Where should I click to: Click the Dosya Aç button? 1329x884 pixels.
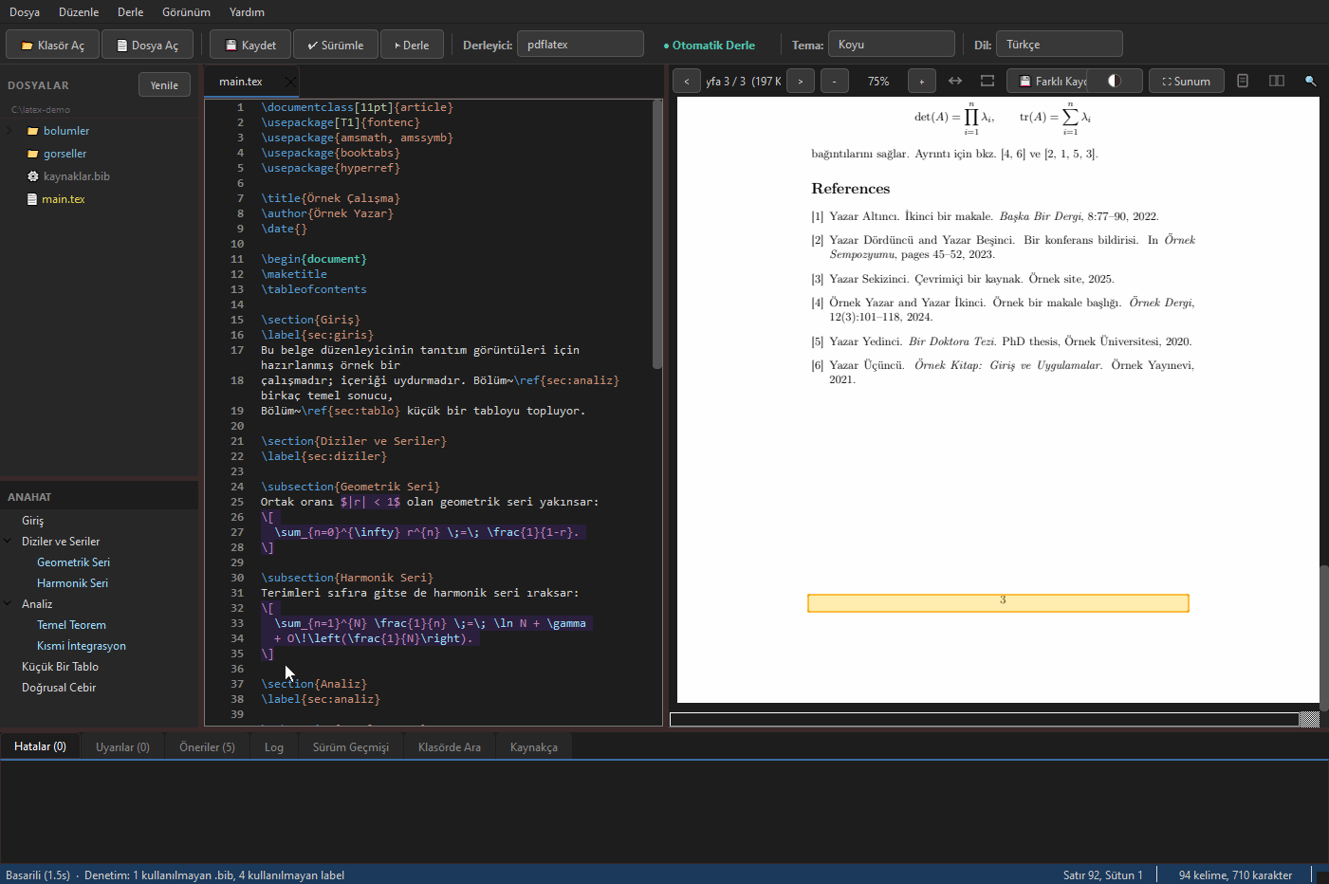point(147,45)
